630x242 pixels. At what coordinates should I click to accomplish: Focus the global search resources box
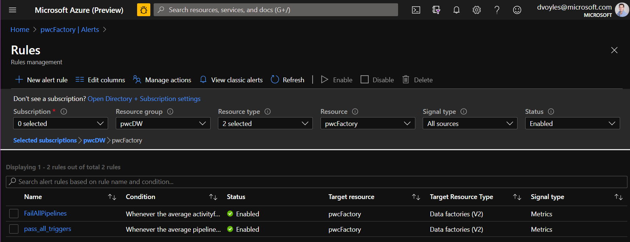276,10
